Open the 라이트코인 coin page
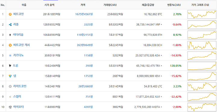The image size is (217, 112). coord(20,86)
